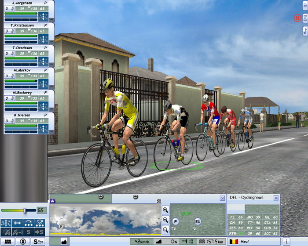Zoom out on the gap view
The width and height of the screenshot is (308, 246).
click(165, 219)
